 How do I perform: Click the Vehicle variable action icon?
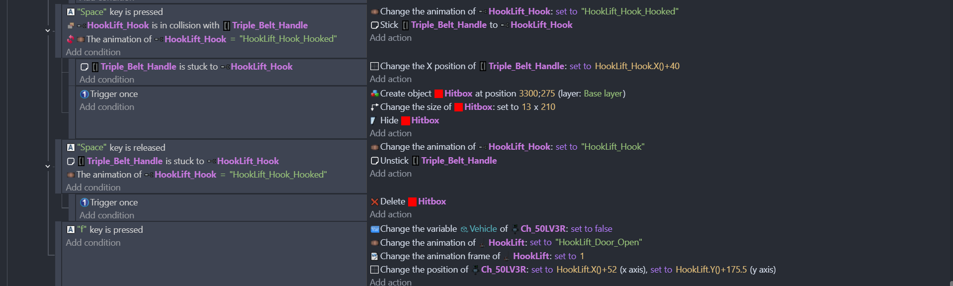pos(375,229)
